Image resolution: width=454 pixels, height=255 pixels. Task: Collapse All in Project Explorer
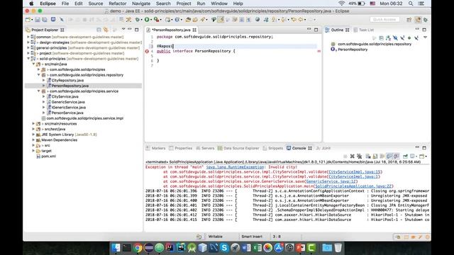coord(99,30)
